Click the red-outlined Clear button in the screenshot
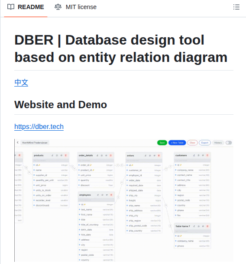 [x=192, y=143]
